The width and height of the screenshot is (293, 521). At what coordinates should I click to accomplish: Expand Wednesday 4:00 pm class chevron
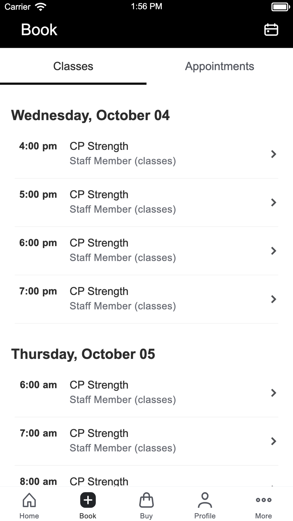point(273,154)
